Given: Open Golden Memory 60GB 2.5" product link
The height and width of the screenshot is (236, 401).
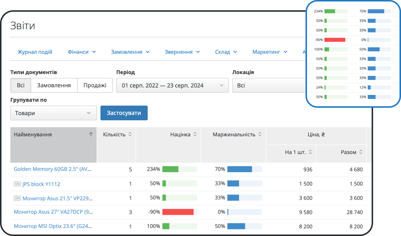Looking at the screenshot, I should pyautogui.click(x=53, y=169).
